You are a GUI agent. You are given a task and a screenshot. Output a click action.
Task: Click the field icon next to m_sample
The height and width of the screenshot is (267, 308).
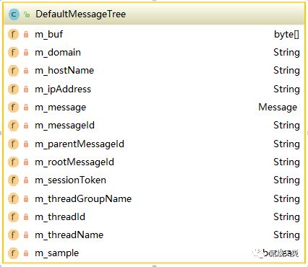13,253
